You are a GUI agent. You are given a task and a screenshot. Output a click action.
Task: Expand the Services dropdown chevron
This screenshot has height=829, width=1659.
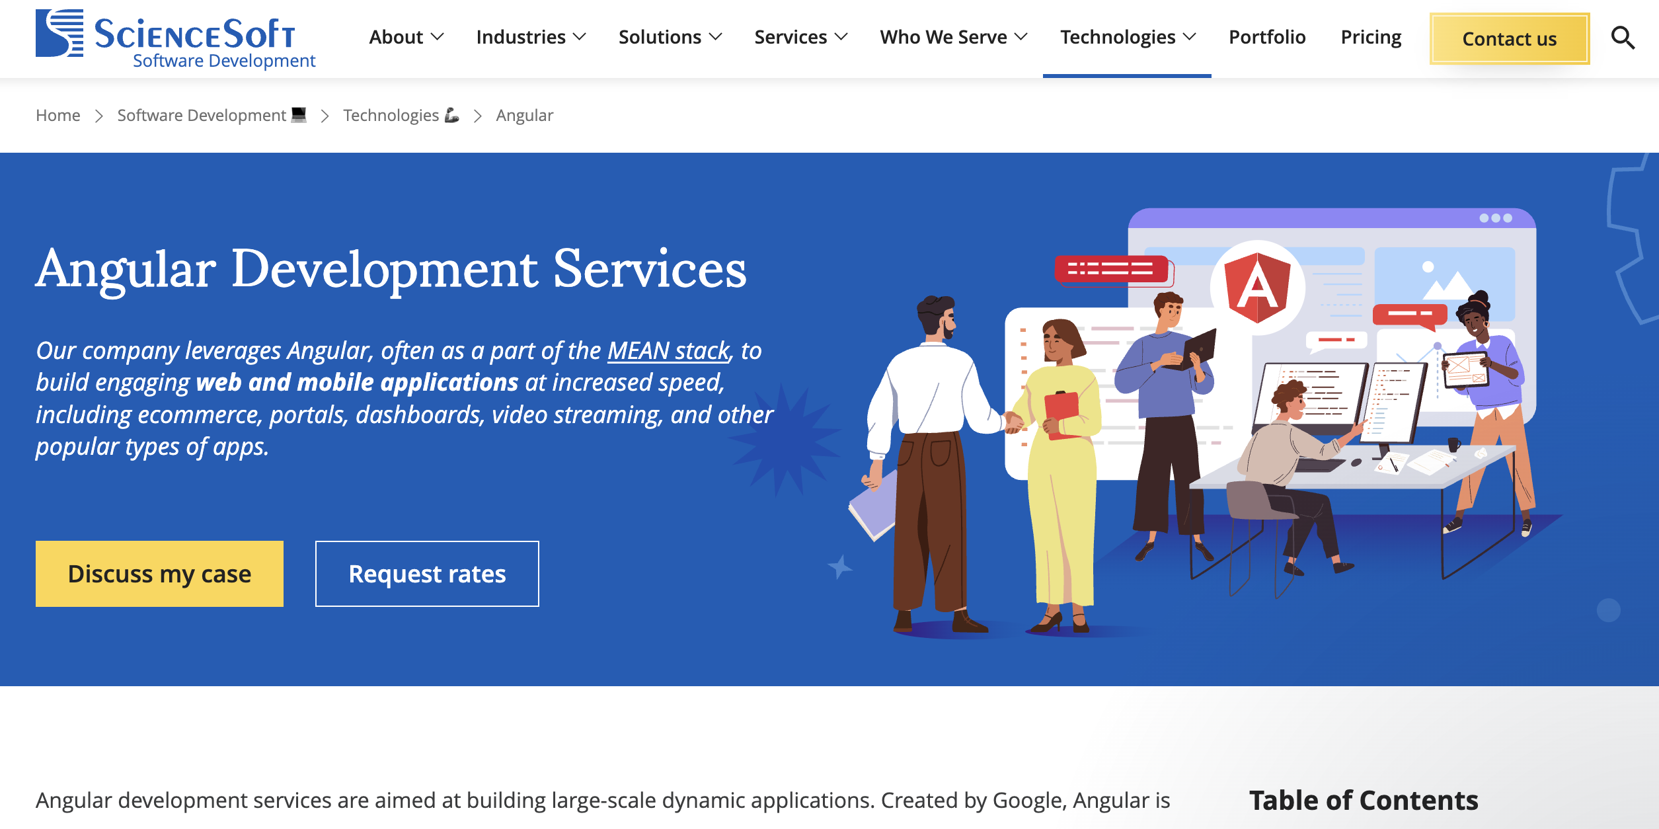tap(841, 37)
